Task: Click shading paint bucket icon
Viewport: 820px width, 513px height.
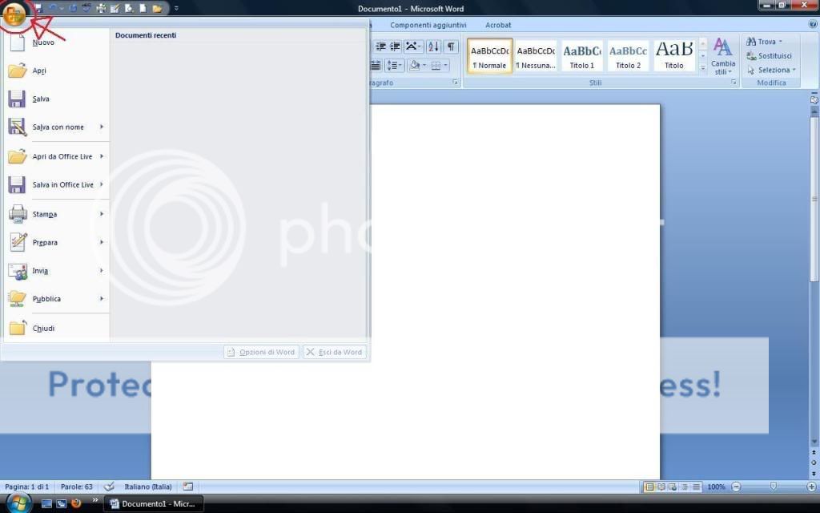Action: click(x=415, y=66)
